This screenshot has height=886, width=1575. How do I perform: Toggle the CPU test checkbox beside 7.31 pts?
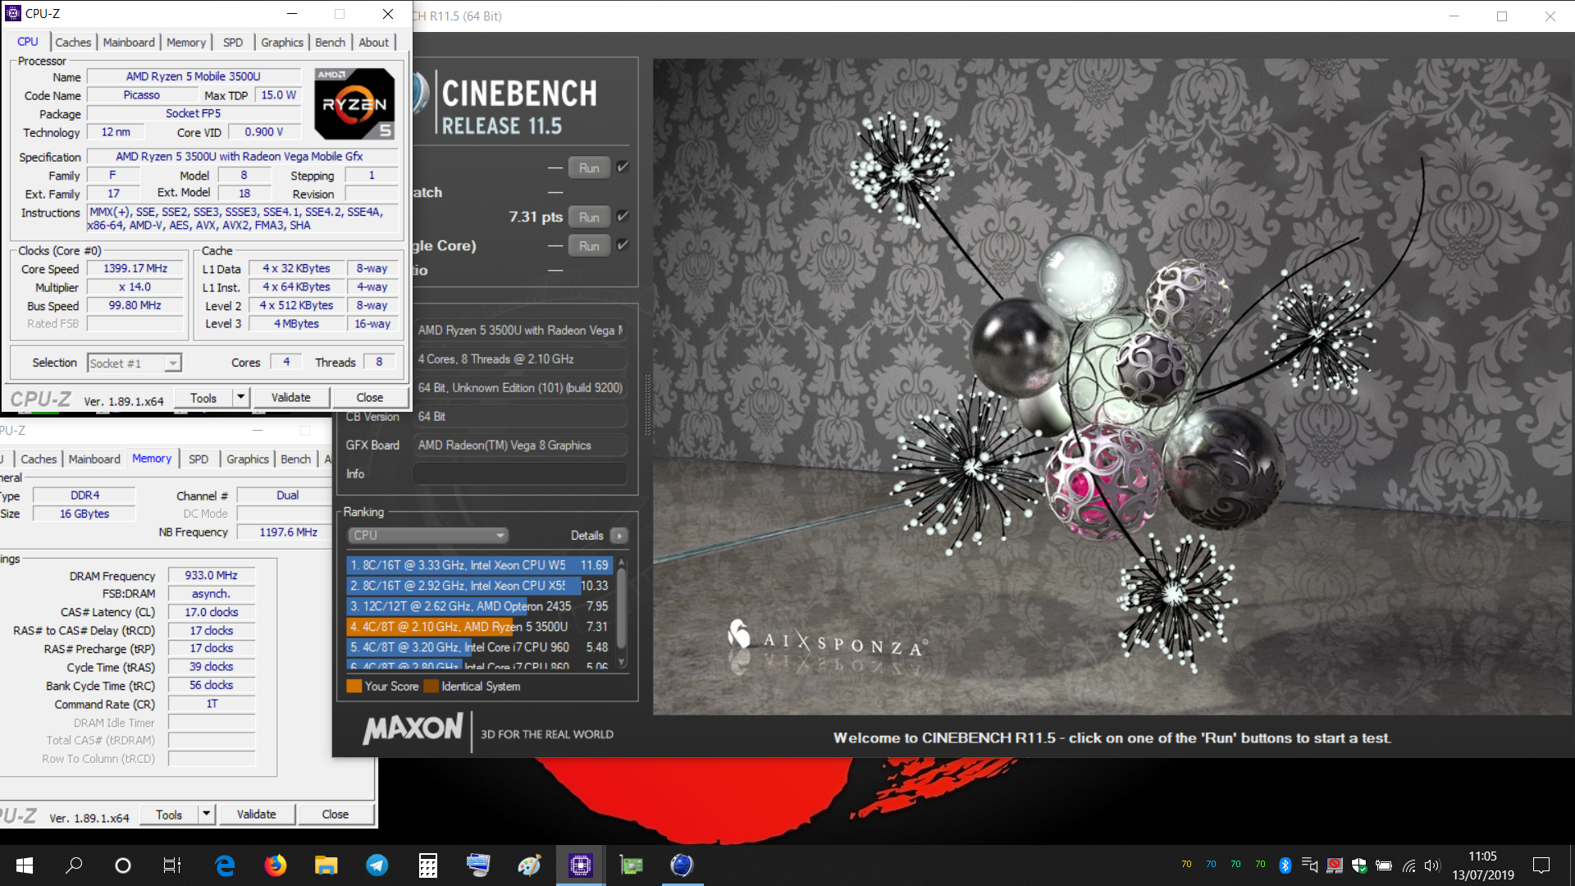(623, 217)
